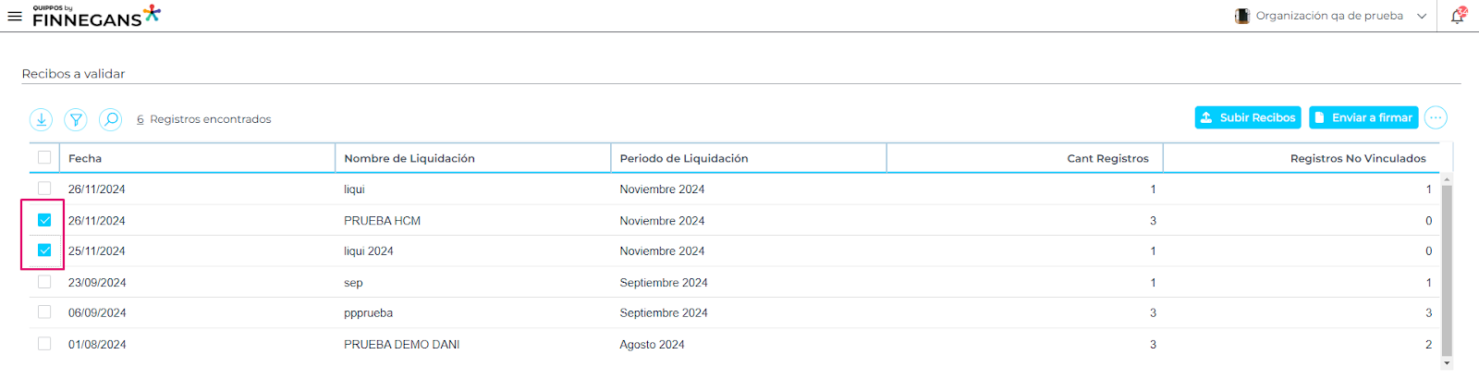Click the Subir Recibos button
Viewport: 1479px width, 391px height.
click(x=1248, y=117)
